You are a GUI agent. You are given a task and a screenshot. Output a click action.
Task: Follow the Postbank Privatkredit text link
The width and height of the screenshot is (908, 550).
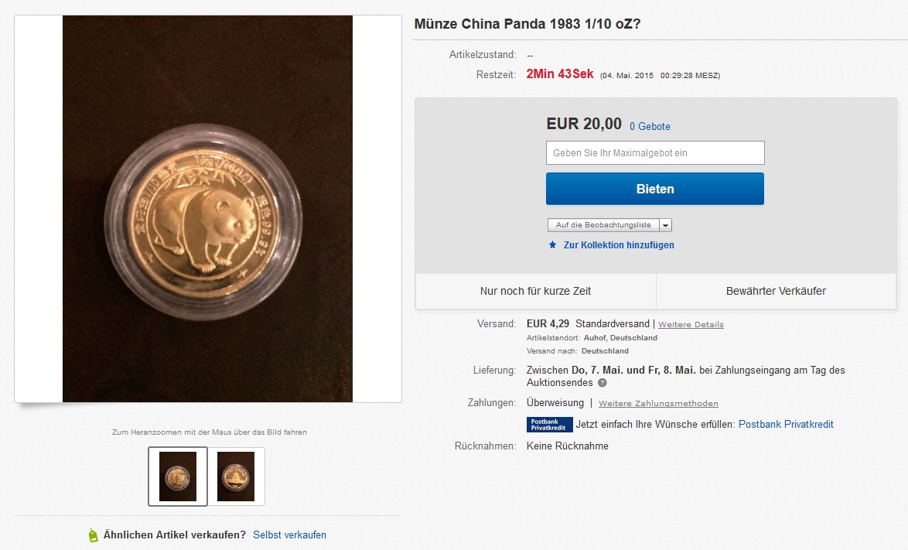pyautogui.click(x=786, y=425)
